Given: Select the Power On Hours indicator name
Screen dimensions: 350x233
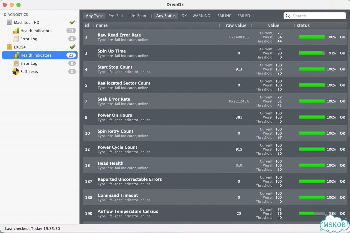Looking at the screenshot, I should tap(115, 115).
